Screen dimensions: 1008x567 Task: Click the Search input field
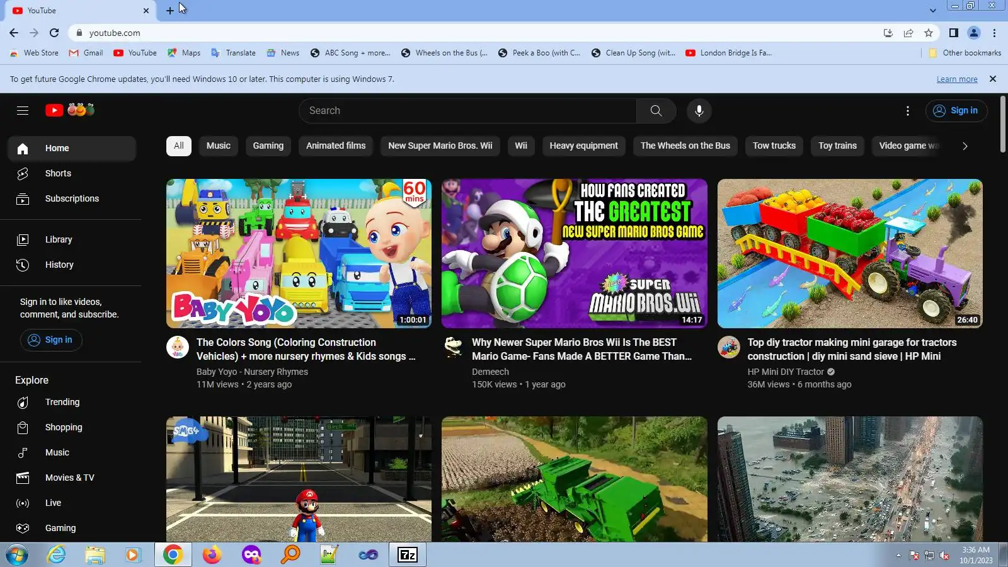[467, 111]
